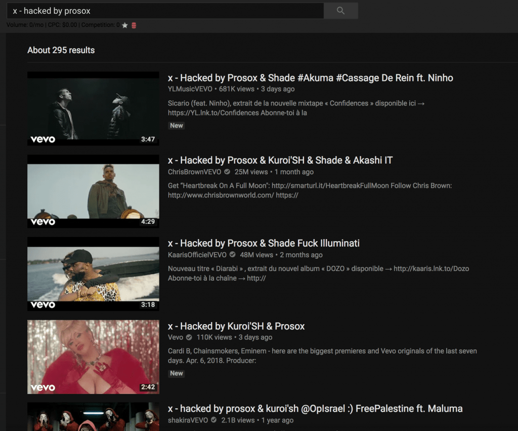Click the verified checkmark beside KaarisOfficielVEVO
518x431 pixels.
click(x=232, y=255)
